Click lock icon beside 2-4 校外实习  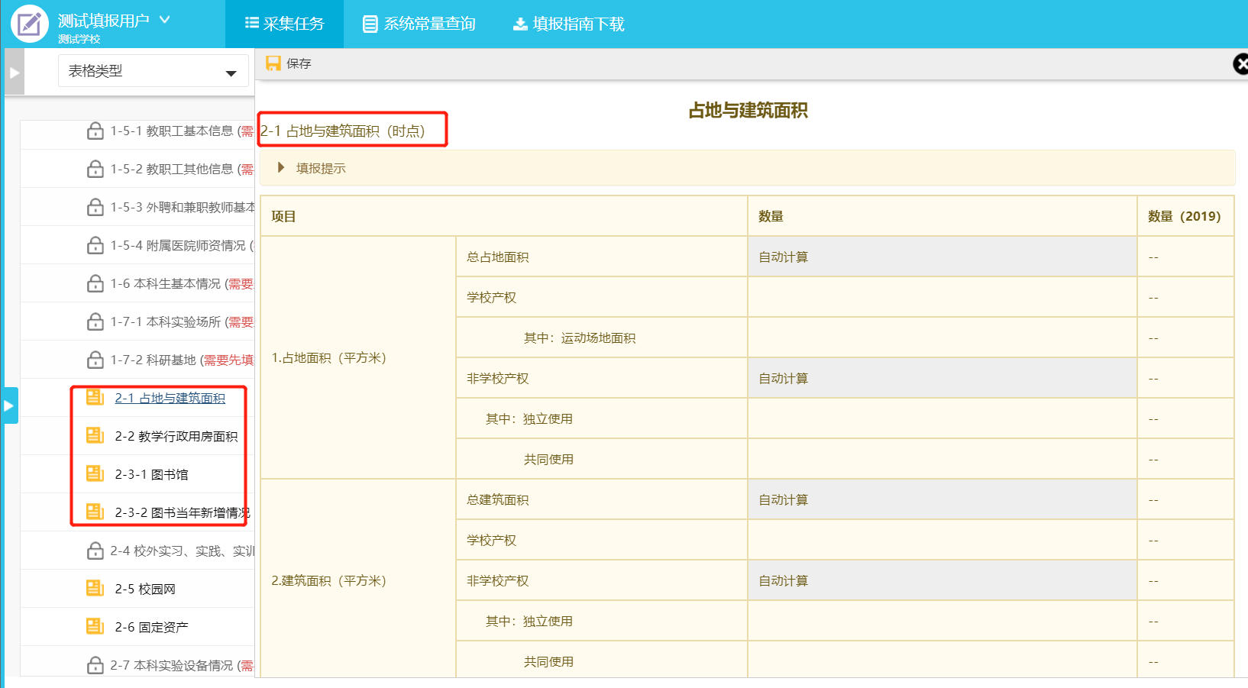pos(95,551)
